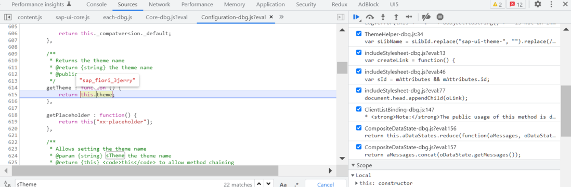This screenshot has height=187, width=571.
Task: Open the sap-ui-core.js file tab
Action: (72, 17)
